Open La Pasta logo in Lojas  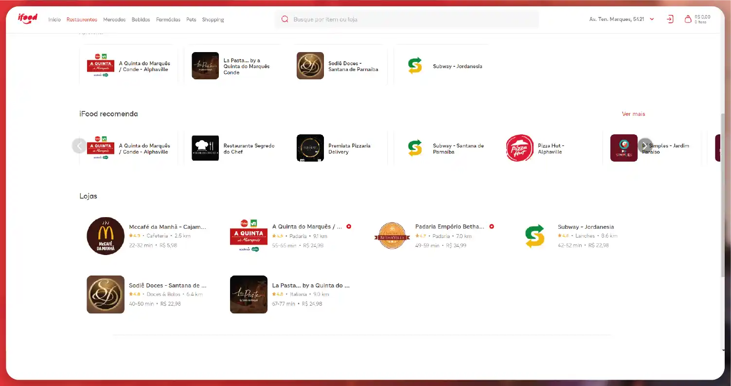point(249,294)
